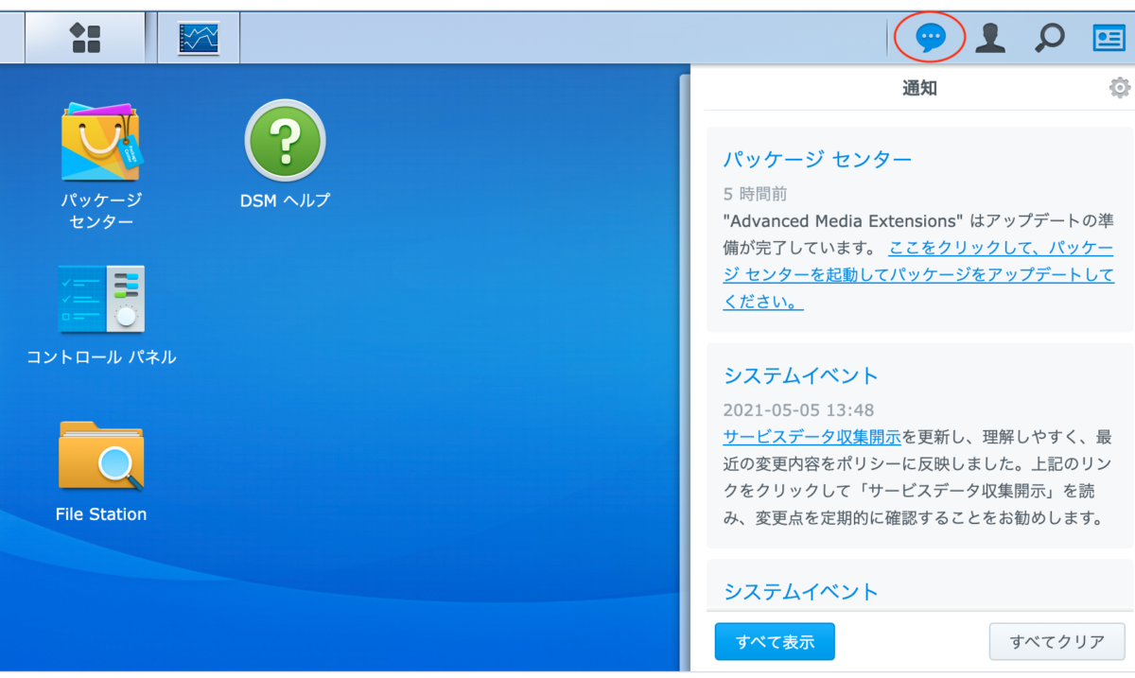The image size is (1135, 678).
Task: Select the システムイベント title dated 2021-05-05
Action: coord(801,375)
